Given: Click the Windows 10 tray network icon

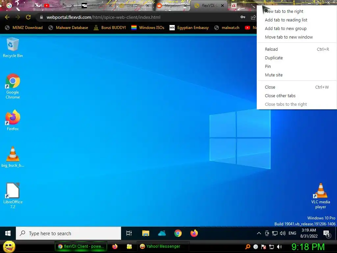Looking at the screenshot, I should pos(275,233).
